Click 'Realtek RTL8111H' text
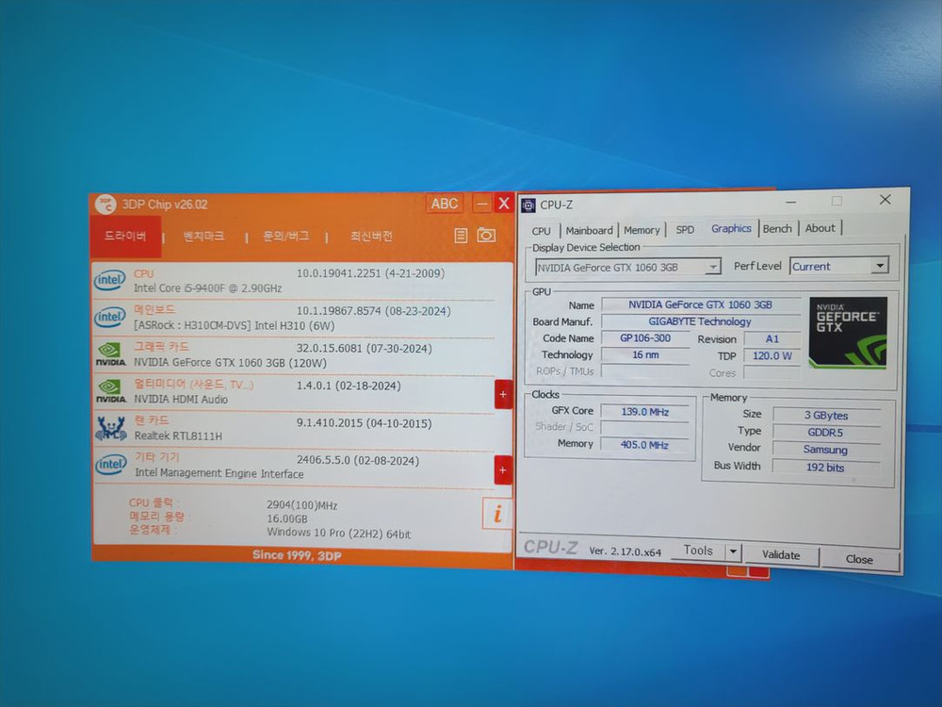Screen dimensions: 942x707 click(178, 436)
